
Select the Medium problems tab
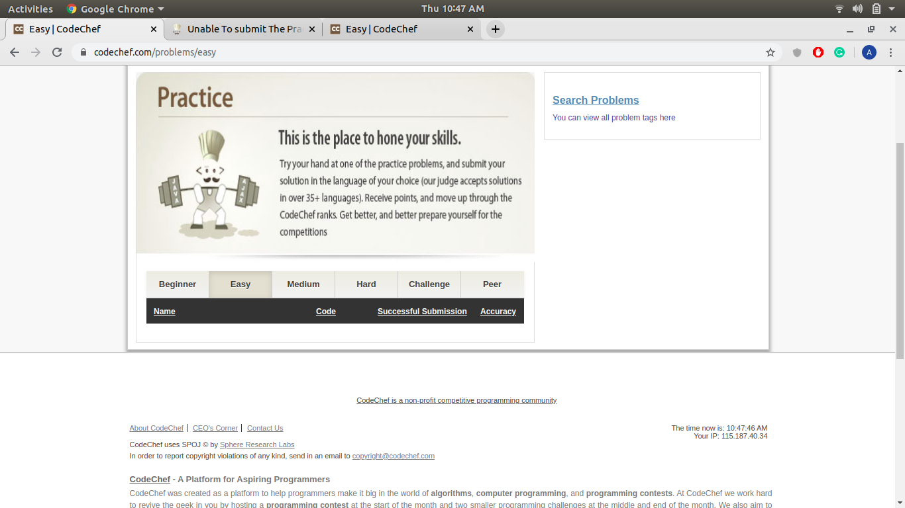click(x=303, y=284)
